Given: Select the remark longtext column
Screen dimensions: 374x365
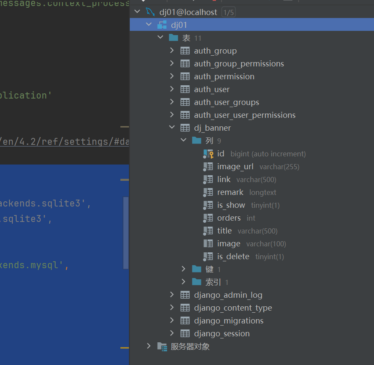Looking at the screenshot, I should pos(230,192).
